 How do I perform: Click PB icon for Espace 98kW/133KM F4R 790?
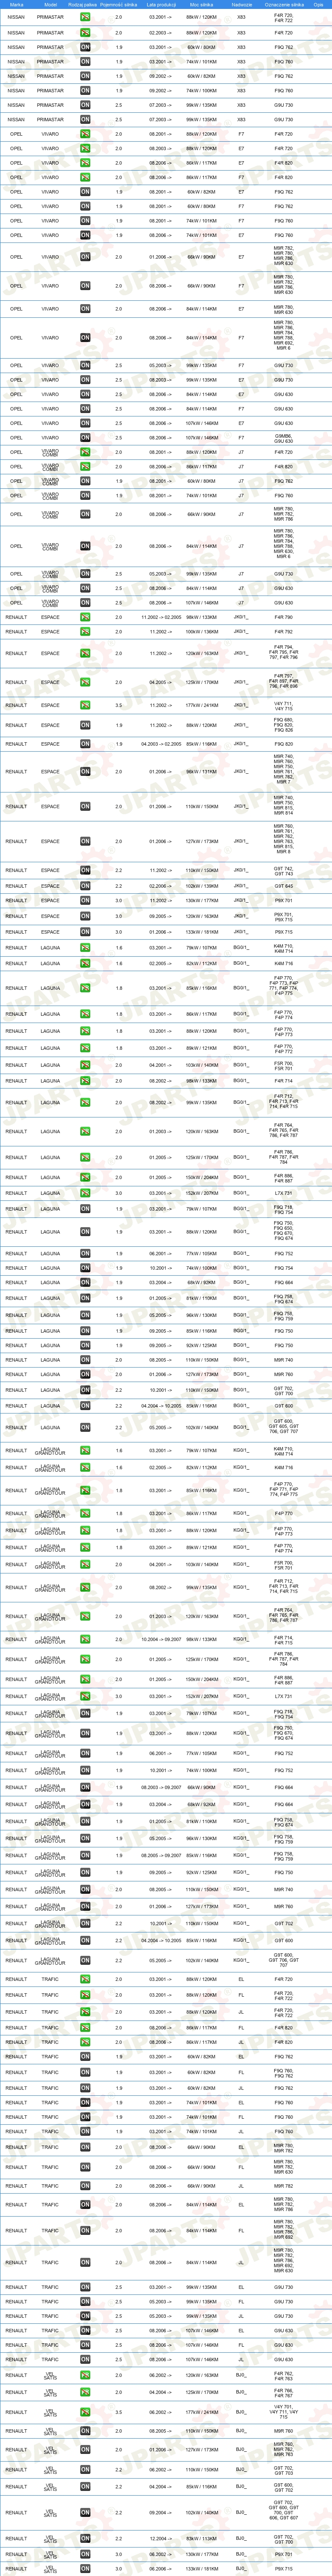(85, 617)
